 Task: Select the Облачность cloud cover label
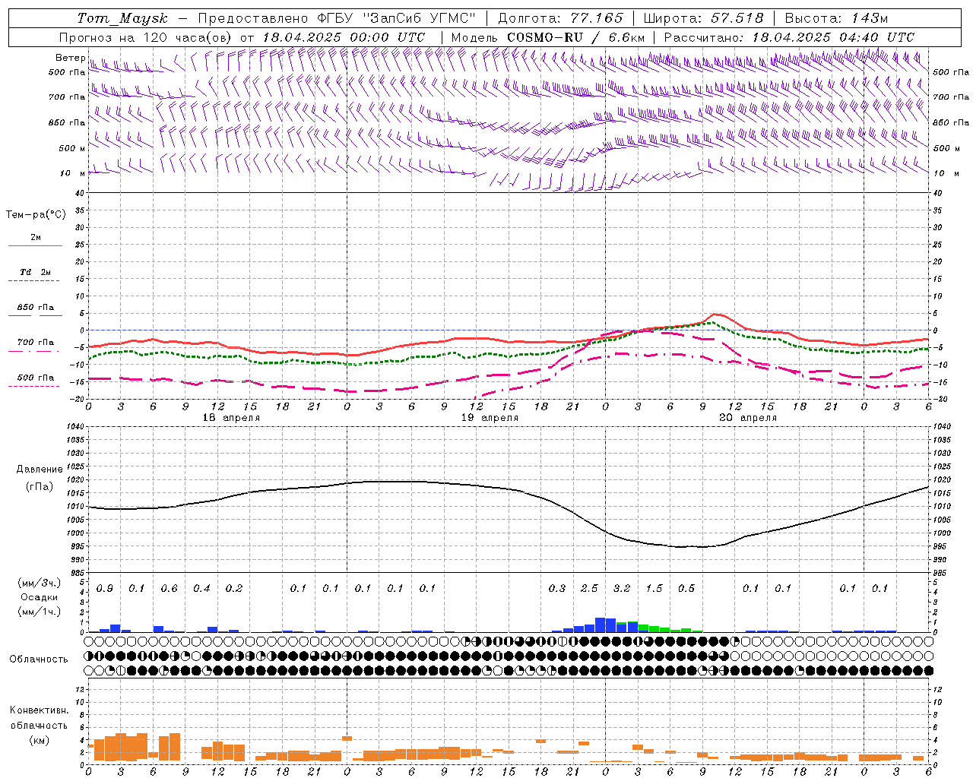coord(39,659)
